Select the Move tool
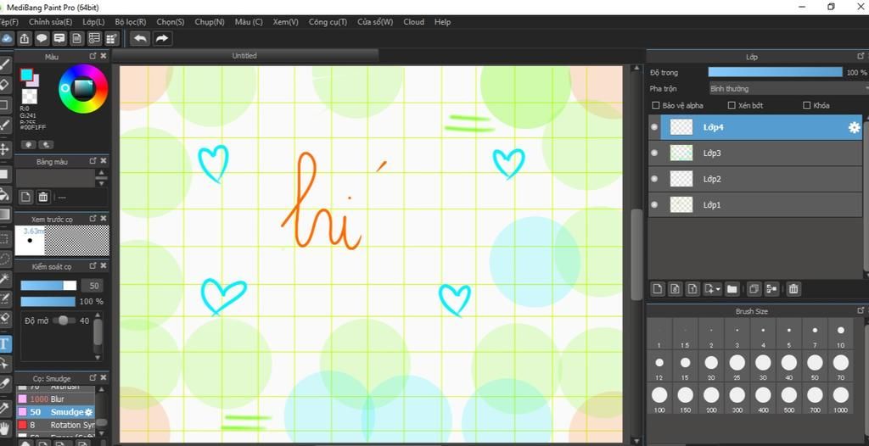The width and height of the screenshot is (869, 446). 5,149
